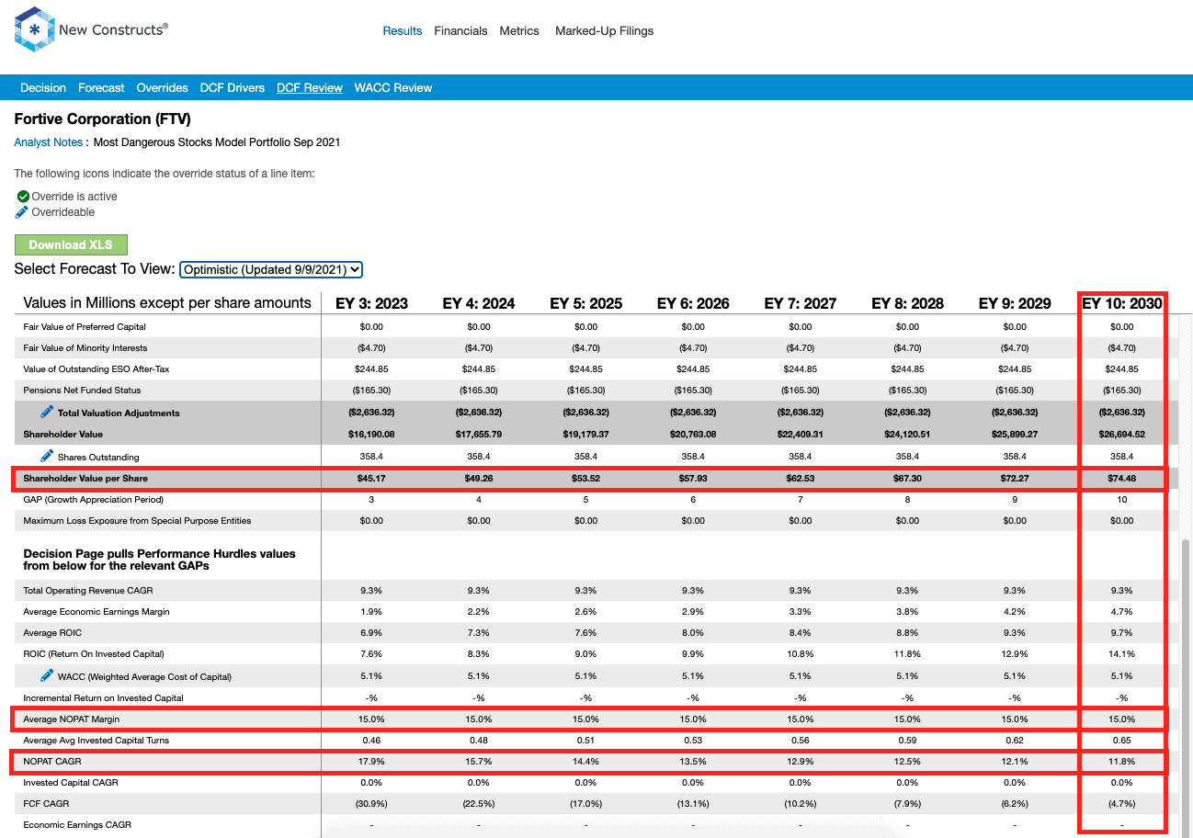Open the Analyst Notes link
The height and width of the screenshot is (838, 1193).
[x=48, y=142]
